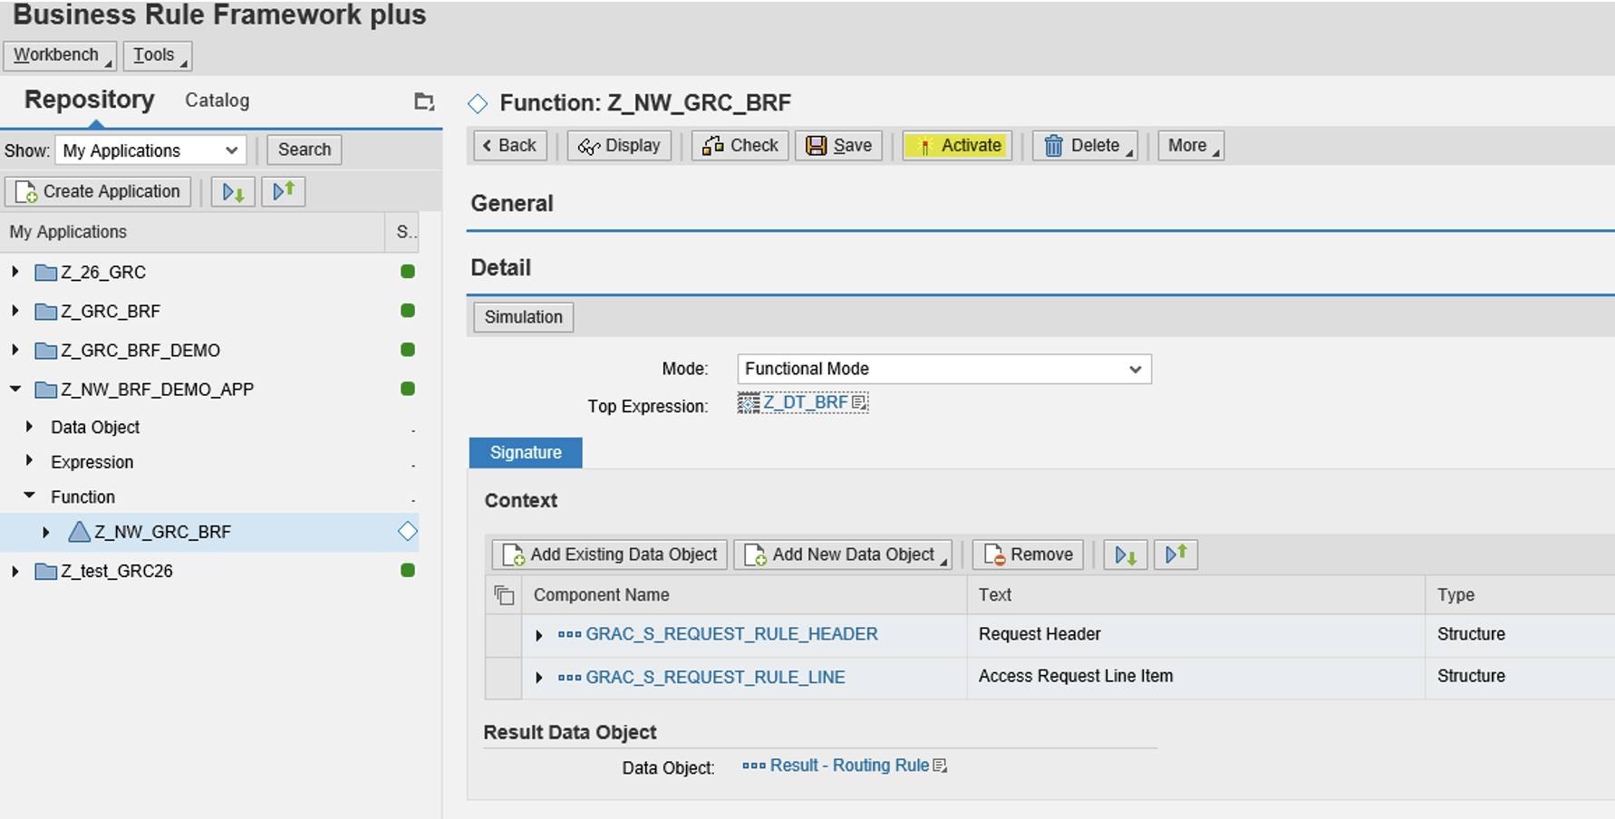Click the Search button
Image resolution: width=1615 pixels, height=819 pixels.
click(305, 149)
